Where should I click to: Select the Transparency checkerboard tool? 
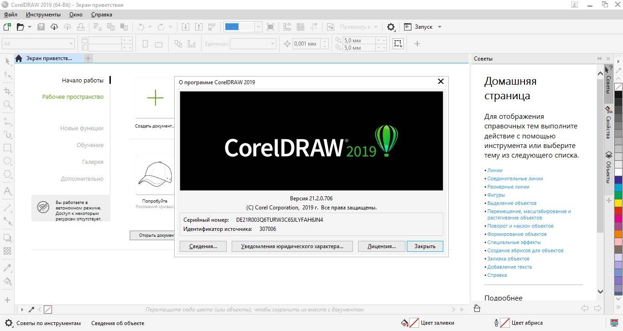coord(7,250)
